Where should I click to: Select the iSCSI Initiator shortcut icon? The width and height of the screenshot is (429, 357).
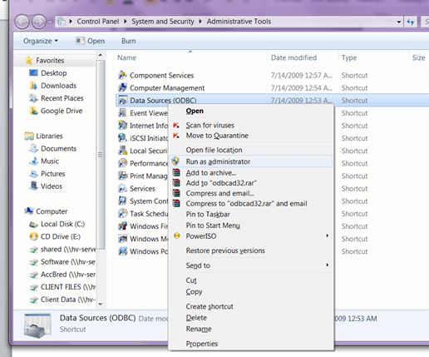click(122, 138)
